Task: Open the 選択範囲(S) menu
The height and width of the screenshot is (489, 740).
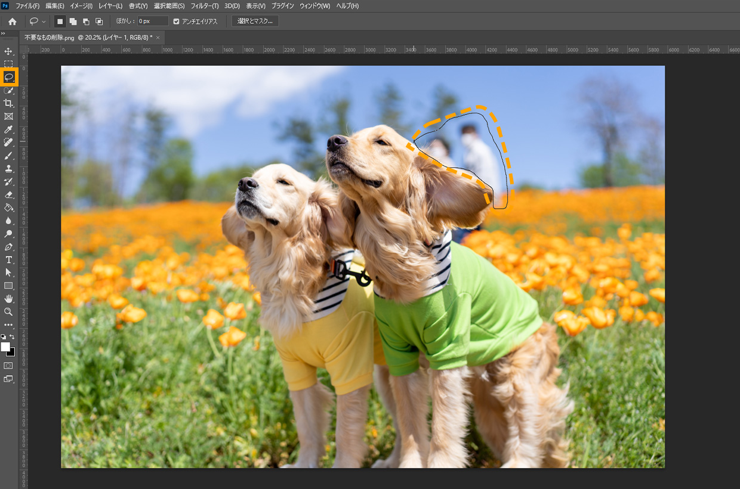Action: (x=168, y=5)
